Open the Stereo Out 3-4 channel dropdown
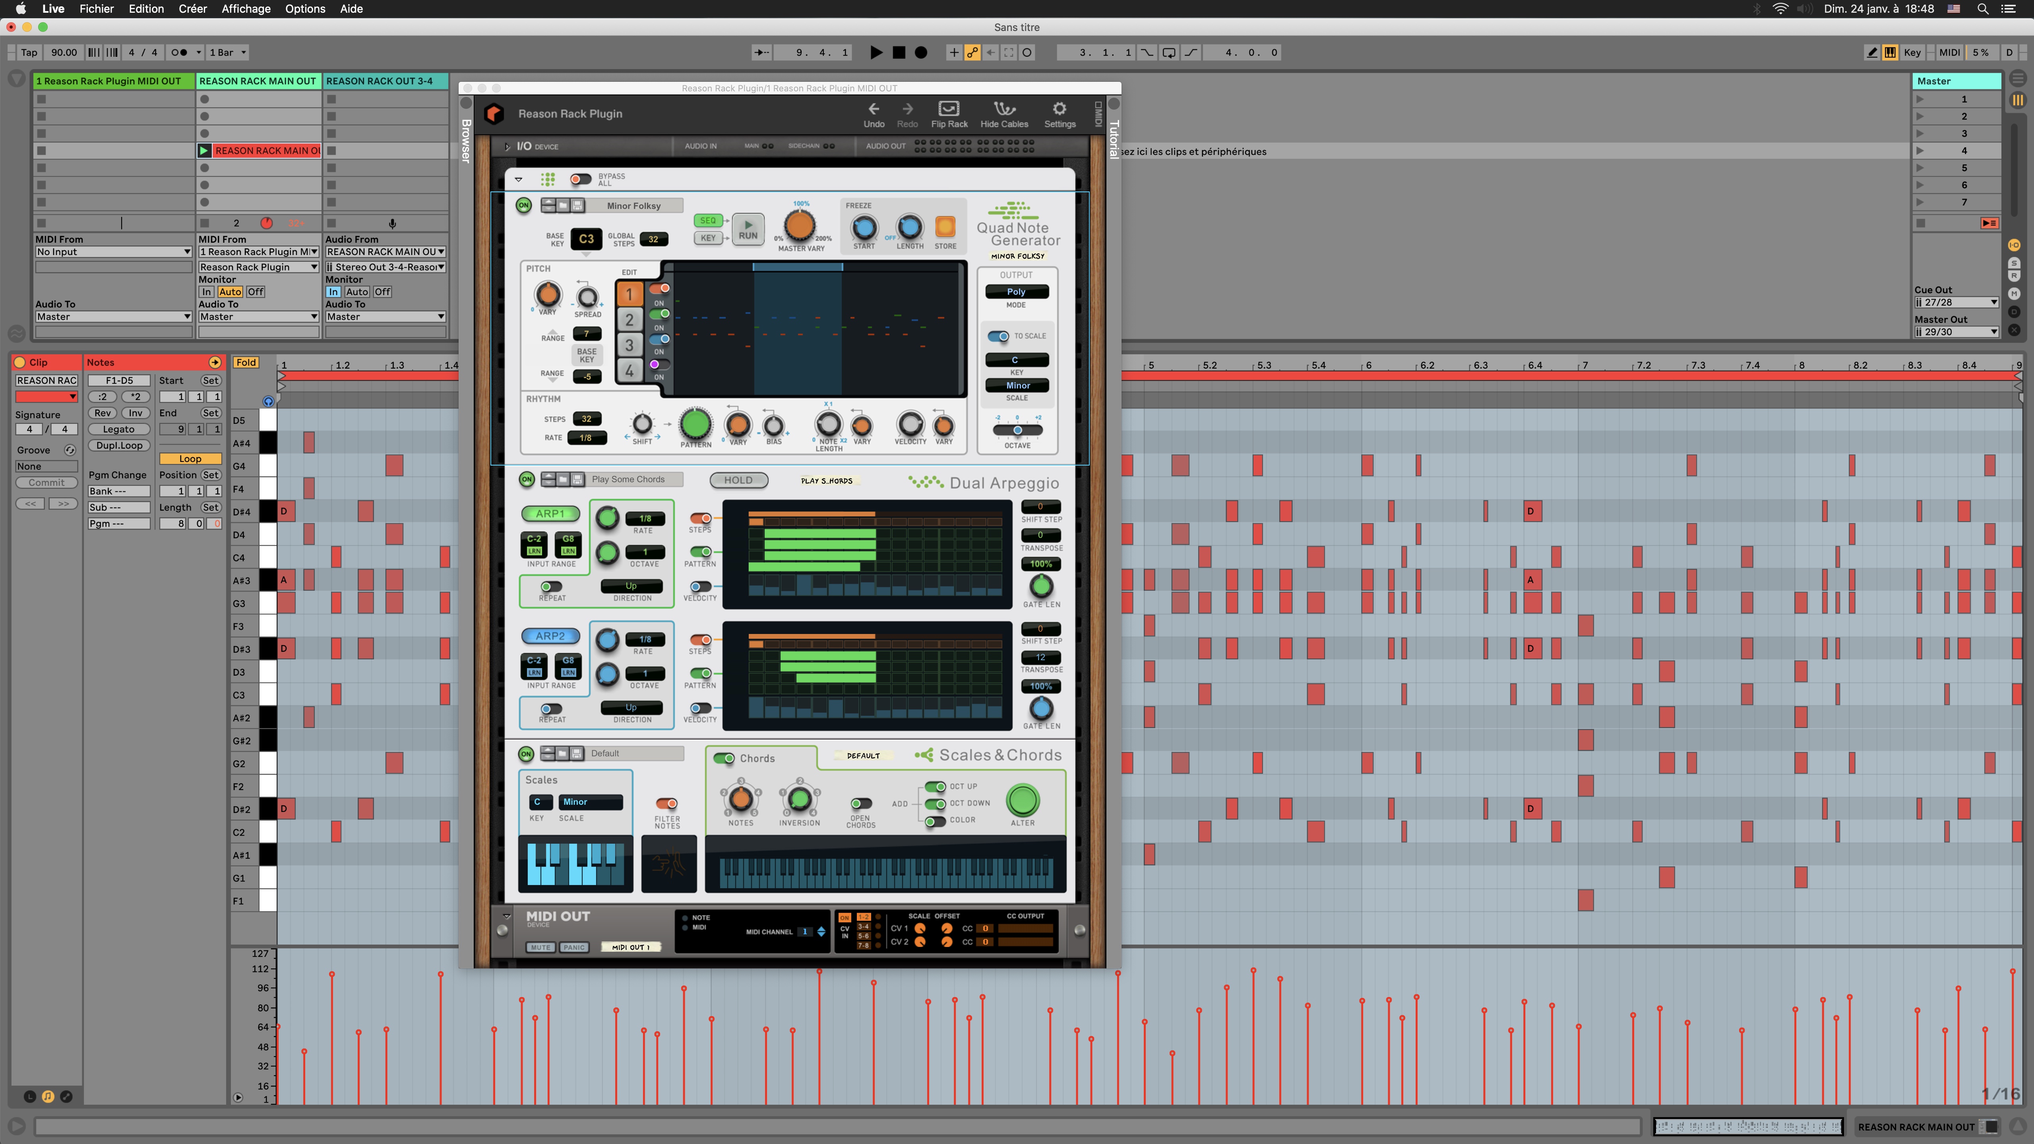The width and height of the screenshot is (2034, 1144). click(x=385, y=267)
